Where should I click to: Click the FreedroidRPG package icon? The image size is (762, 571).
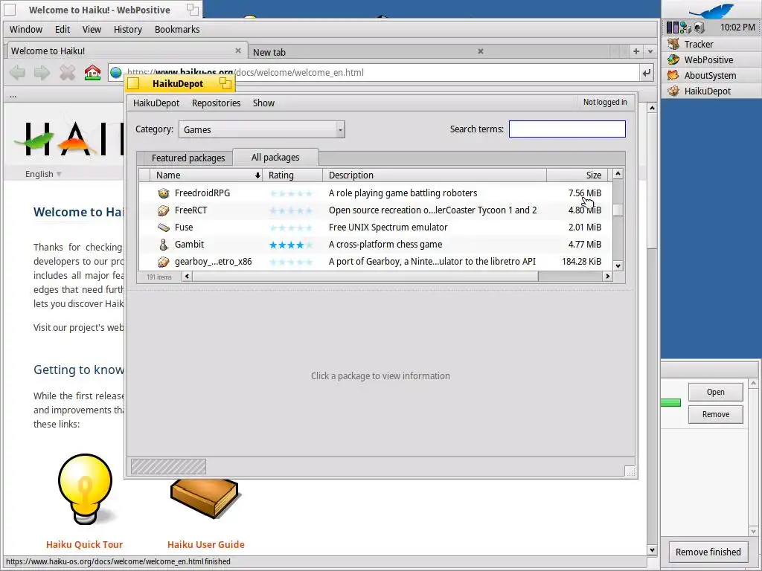(163, 193)
